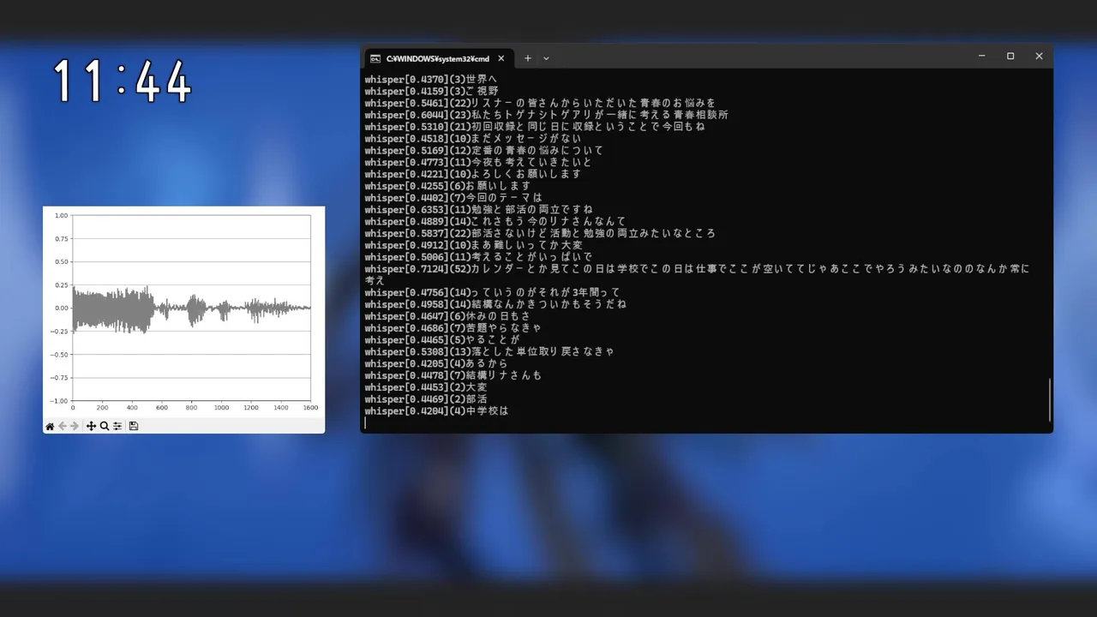Screen dimensions: 1097x617
Task: Select the zoom-to-rectangle magnifier tool
Action: [105, 426]
